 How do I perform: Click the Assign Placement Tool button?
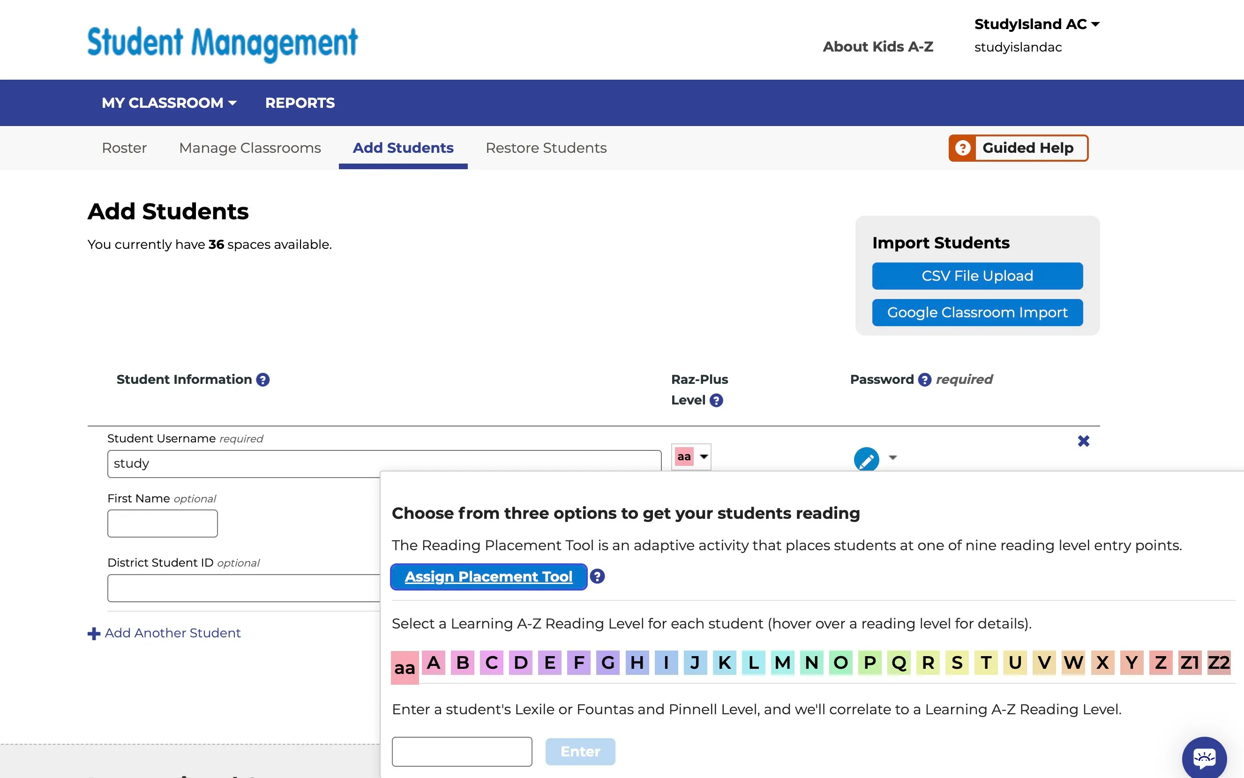click(489, 577)
